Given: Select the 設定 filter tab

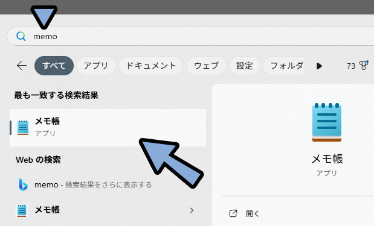Looking at the screenshot, I should (x=245, y=66).
